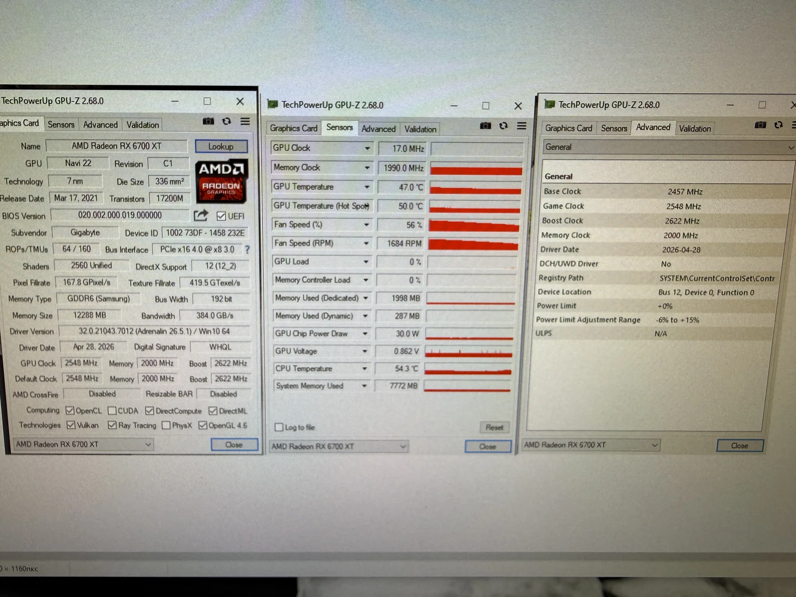Viewport: 796px width, 597px height.
Task: Open the GPU Chip Power Draw dropdown arrow
Action: (x=365, y=333)
